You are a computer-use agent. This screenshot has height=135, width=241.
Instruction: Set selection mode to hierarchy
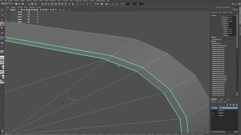click(x=29, y=4)
